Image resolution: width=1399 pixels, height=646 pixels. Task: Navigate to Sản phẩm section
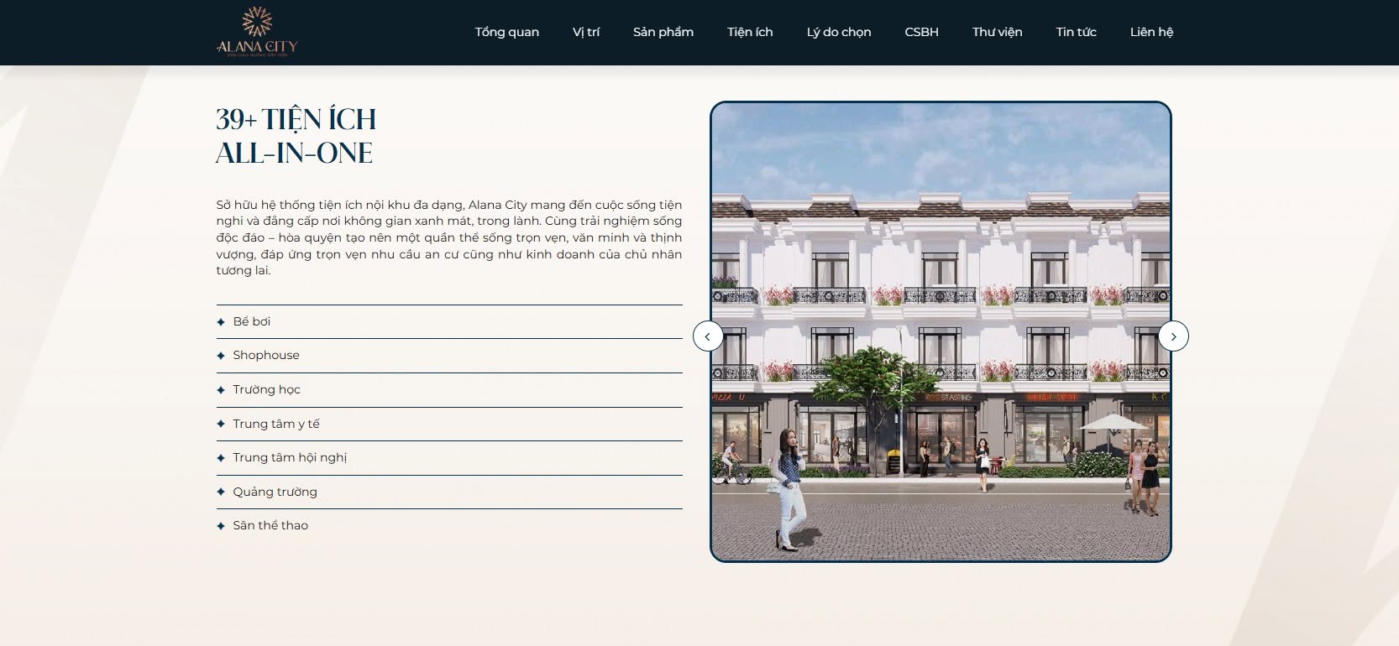pos(663,32)
